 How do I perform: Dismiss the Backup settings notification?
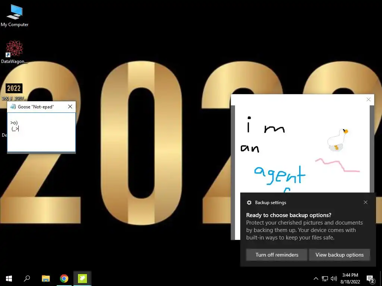(x=366, y=202)
